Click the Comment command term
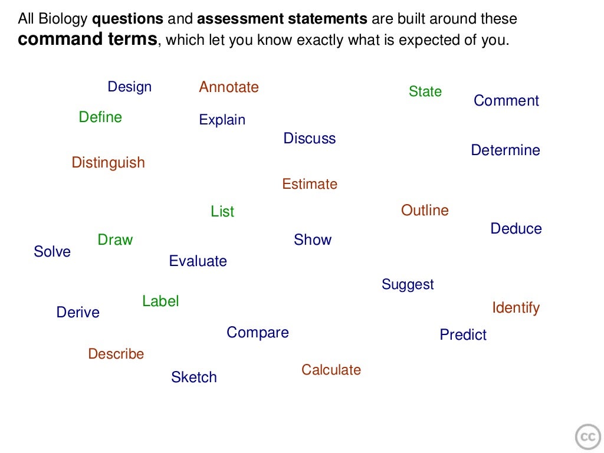The image size is (604, 453). tap(506, 100)
